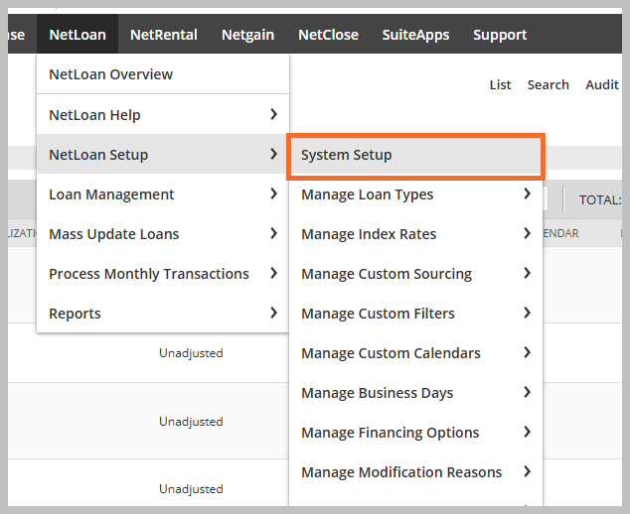Select the NetLoan Setup menu item

pyautogui.click(x=163, y=155)
